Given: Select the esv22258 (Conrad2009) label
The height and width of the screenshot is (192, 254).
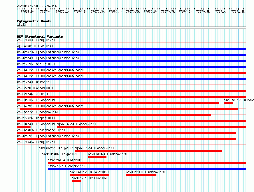Looking at the screenshot, I should 35,88.
